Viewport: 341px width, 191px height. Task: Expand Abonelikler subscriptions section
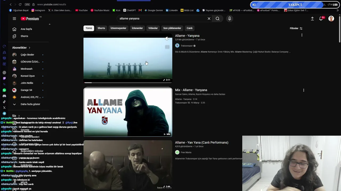[21, 48]
